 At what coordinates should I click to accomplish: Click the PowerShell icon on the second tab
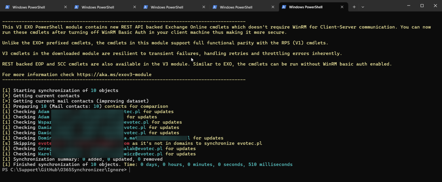pos(77,7)
